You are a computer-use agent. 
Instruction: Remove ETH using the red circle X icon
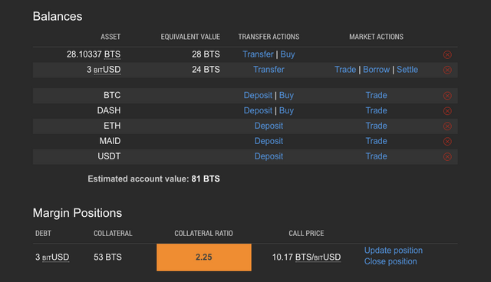[447, 126]
